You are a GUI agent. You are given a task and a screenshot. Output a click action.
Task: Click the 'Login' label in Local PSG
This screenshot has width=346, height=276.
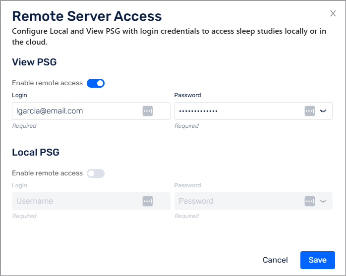[20, 185]
